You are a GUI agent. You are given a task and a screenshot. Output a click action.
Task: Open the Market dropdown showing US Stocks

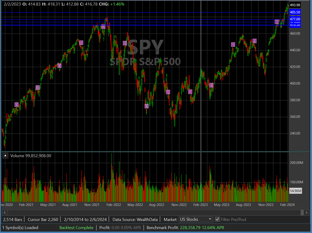196,219
